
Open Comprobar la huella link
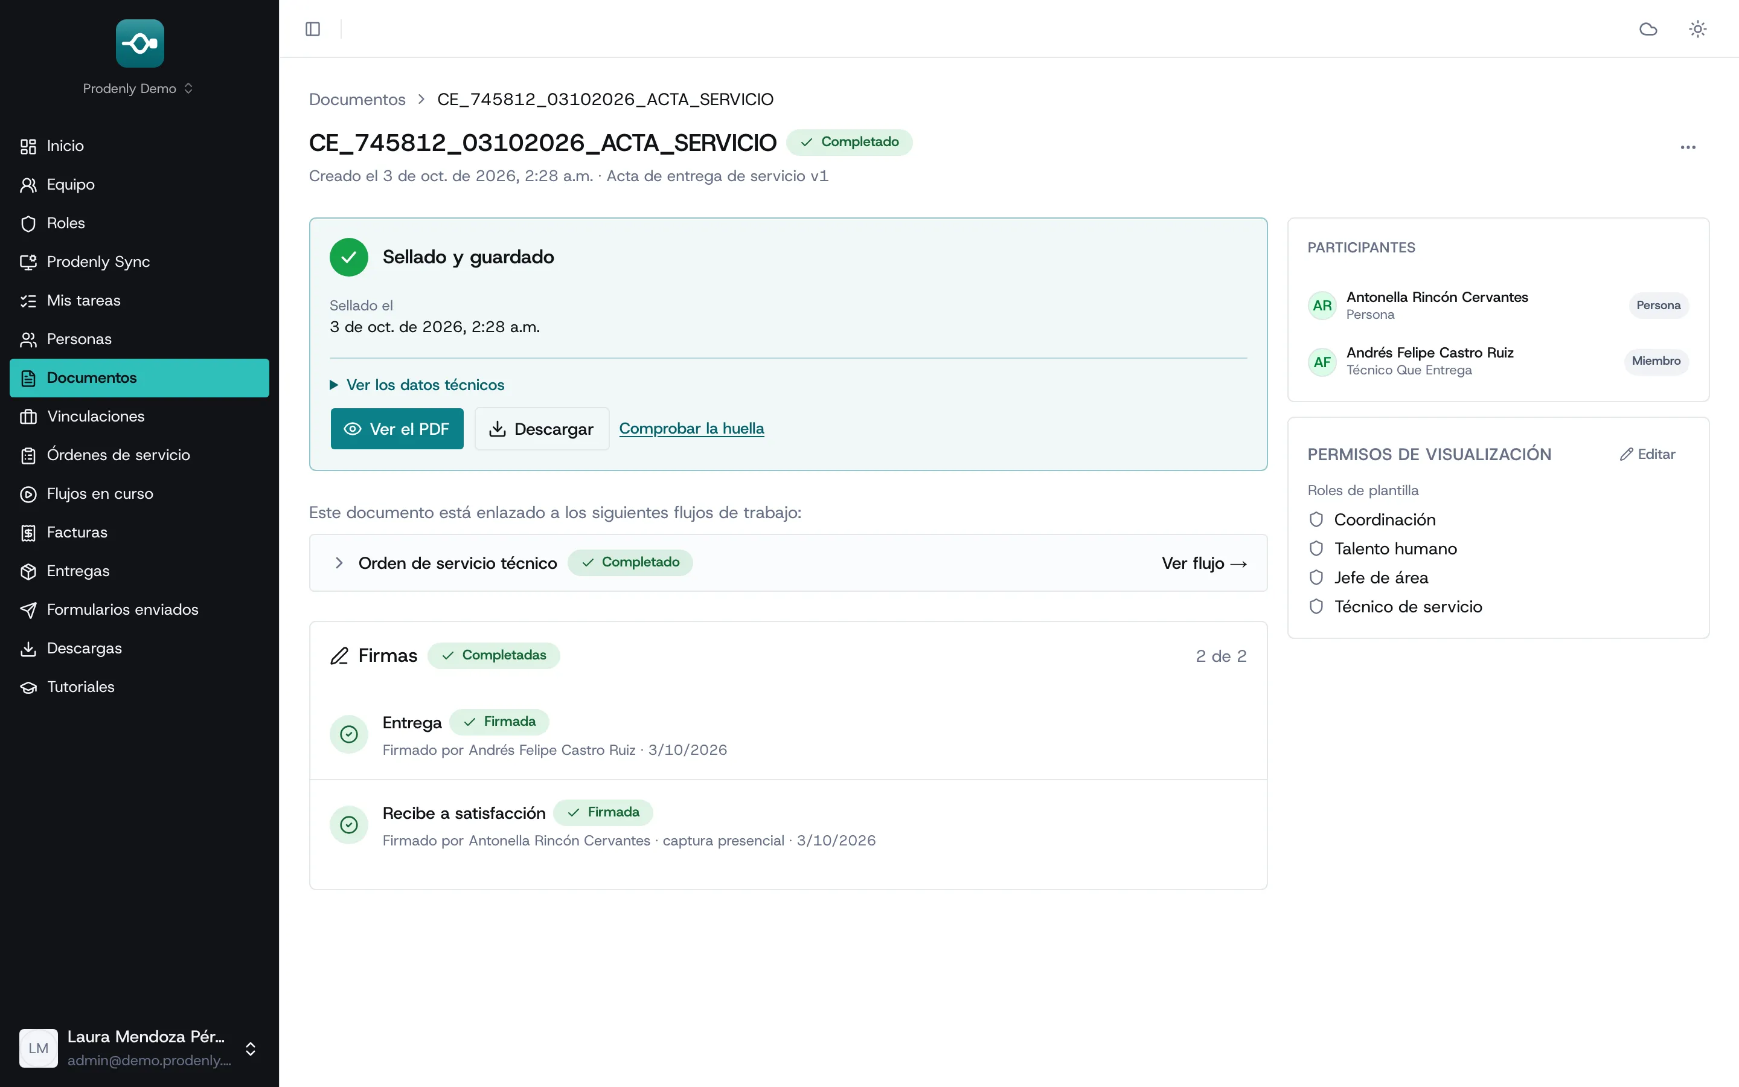click(691, 429)
